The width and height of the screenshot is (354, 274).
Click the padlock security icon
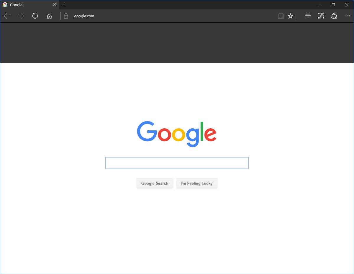click(66, 16)
